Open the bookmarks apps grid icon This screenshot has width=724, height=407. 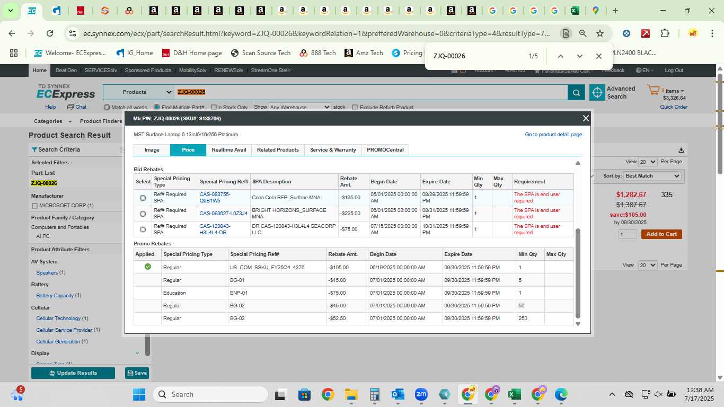14,53
